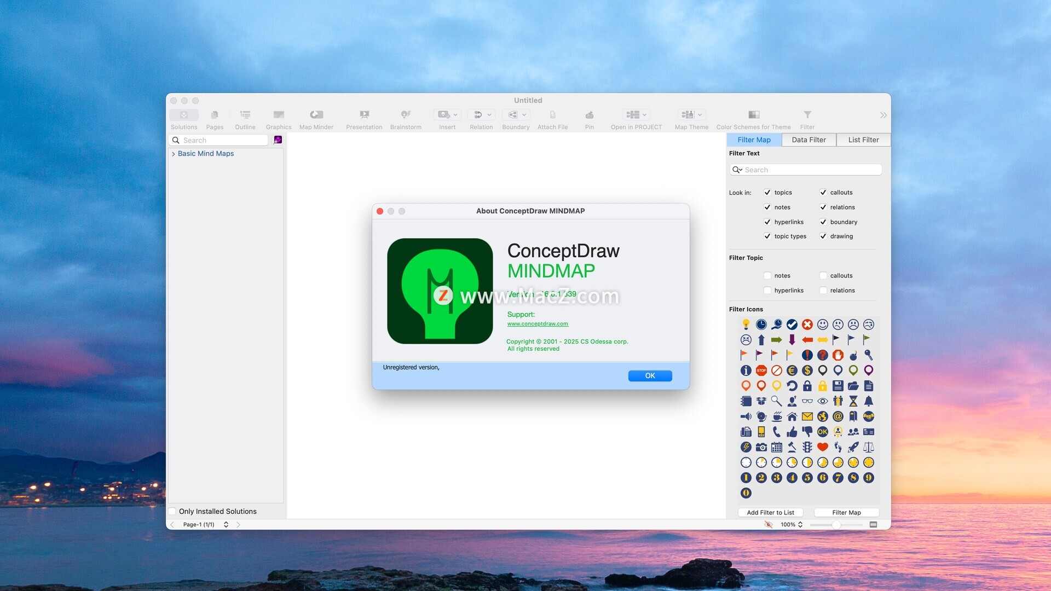Enable Only Installed Solutions checkbox
Viewport: 1051px width, 591px height.
172,512
